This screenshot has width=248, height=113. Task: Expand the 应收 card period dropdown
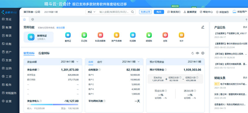(131, 62)
